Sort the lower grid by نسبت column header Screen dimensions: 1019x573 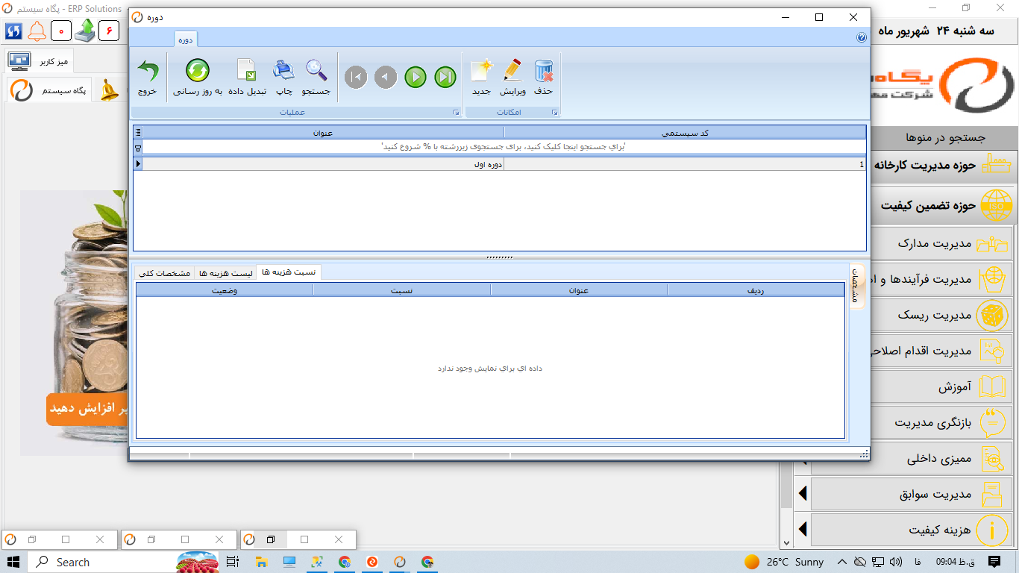coord(402,290)
